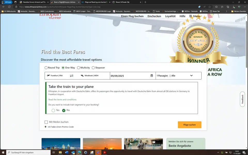
Task: Open the Frankfurt | FRA origin selector
Action: [x=57, y=76]
